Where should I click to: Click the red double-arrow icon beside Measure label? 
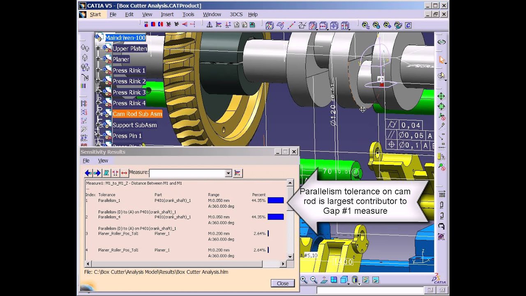pyautogui.click(x=124, y=173)
